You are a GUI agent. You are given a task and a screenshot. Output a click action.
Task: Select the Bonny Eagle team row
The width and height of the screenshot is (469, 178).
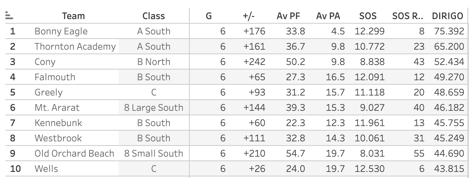[61, 31]
